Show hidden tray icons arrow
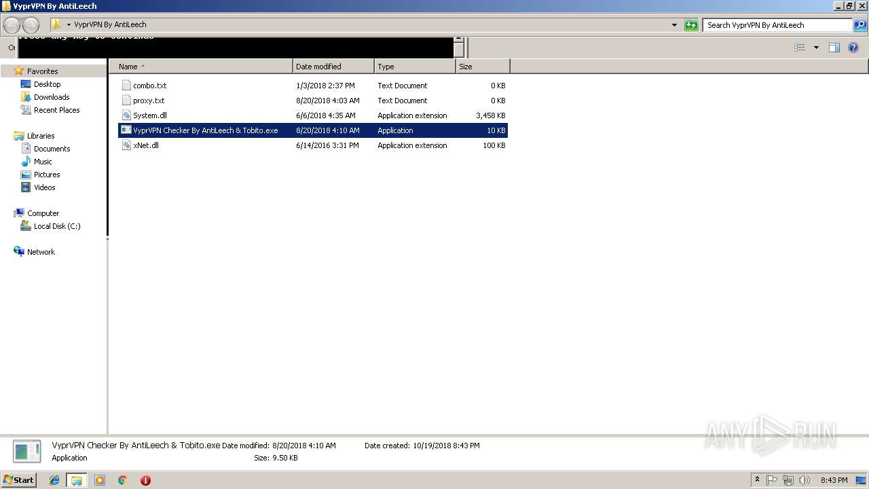869x489 pixels. (x=758, y=480)
